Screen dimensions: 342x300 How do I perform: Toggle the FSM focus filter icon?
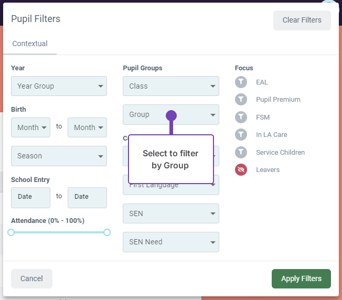coord(241,117)
